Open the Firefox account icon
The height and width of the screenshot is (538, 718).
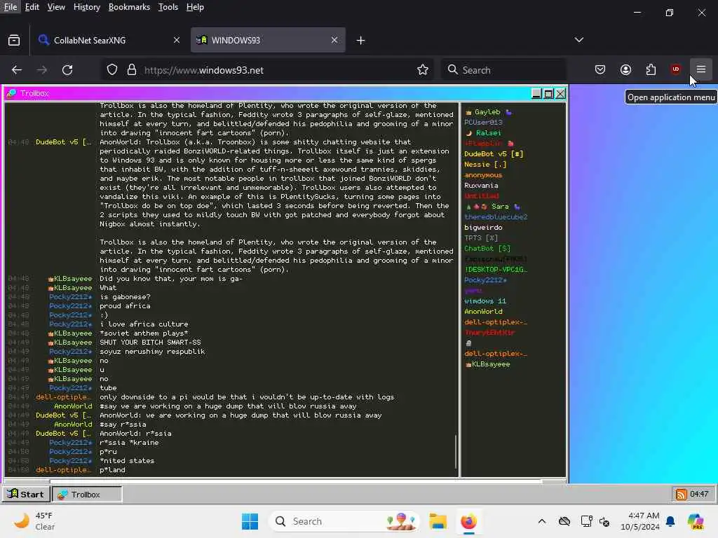pos(625,69)
